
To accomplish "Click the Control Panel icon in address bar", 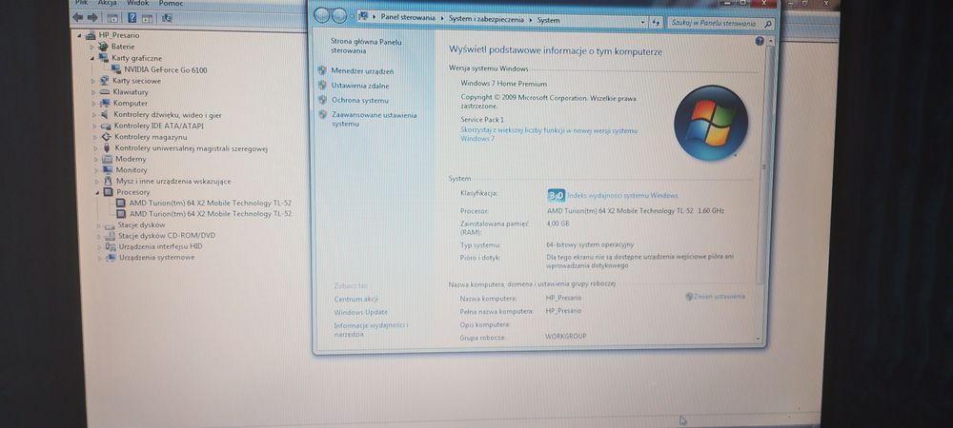I will (363, 17).
